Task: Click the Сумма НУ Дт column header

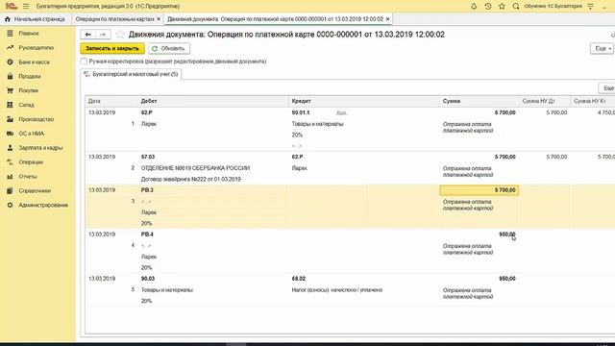Action: (545, 101)
